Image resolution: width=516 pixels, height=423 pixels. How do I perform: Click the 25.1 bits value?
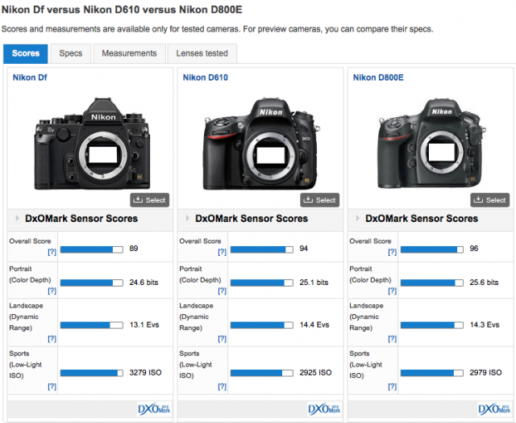pyautogui.click(x=314, y=283)
